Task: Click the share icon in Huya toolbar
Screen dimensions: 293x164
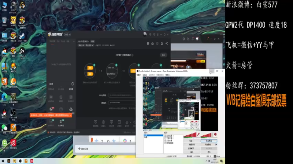Action: click(167, 43)
